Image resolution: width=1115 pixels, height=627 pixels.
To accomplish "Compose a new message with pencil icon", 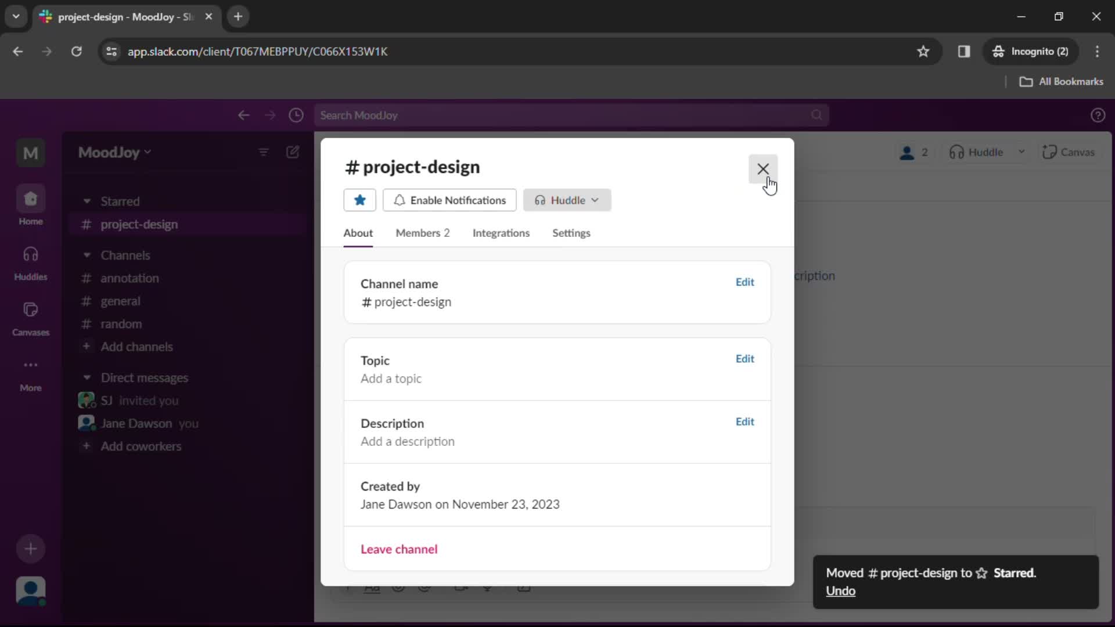I will [293, 152].
